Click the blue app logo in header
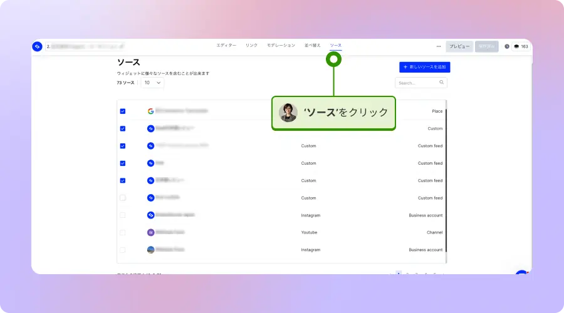Viewport: 564px width, 313px height. click(37, 46)
